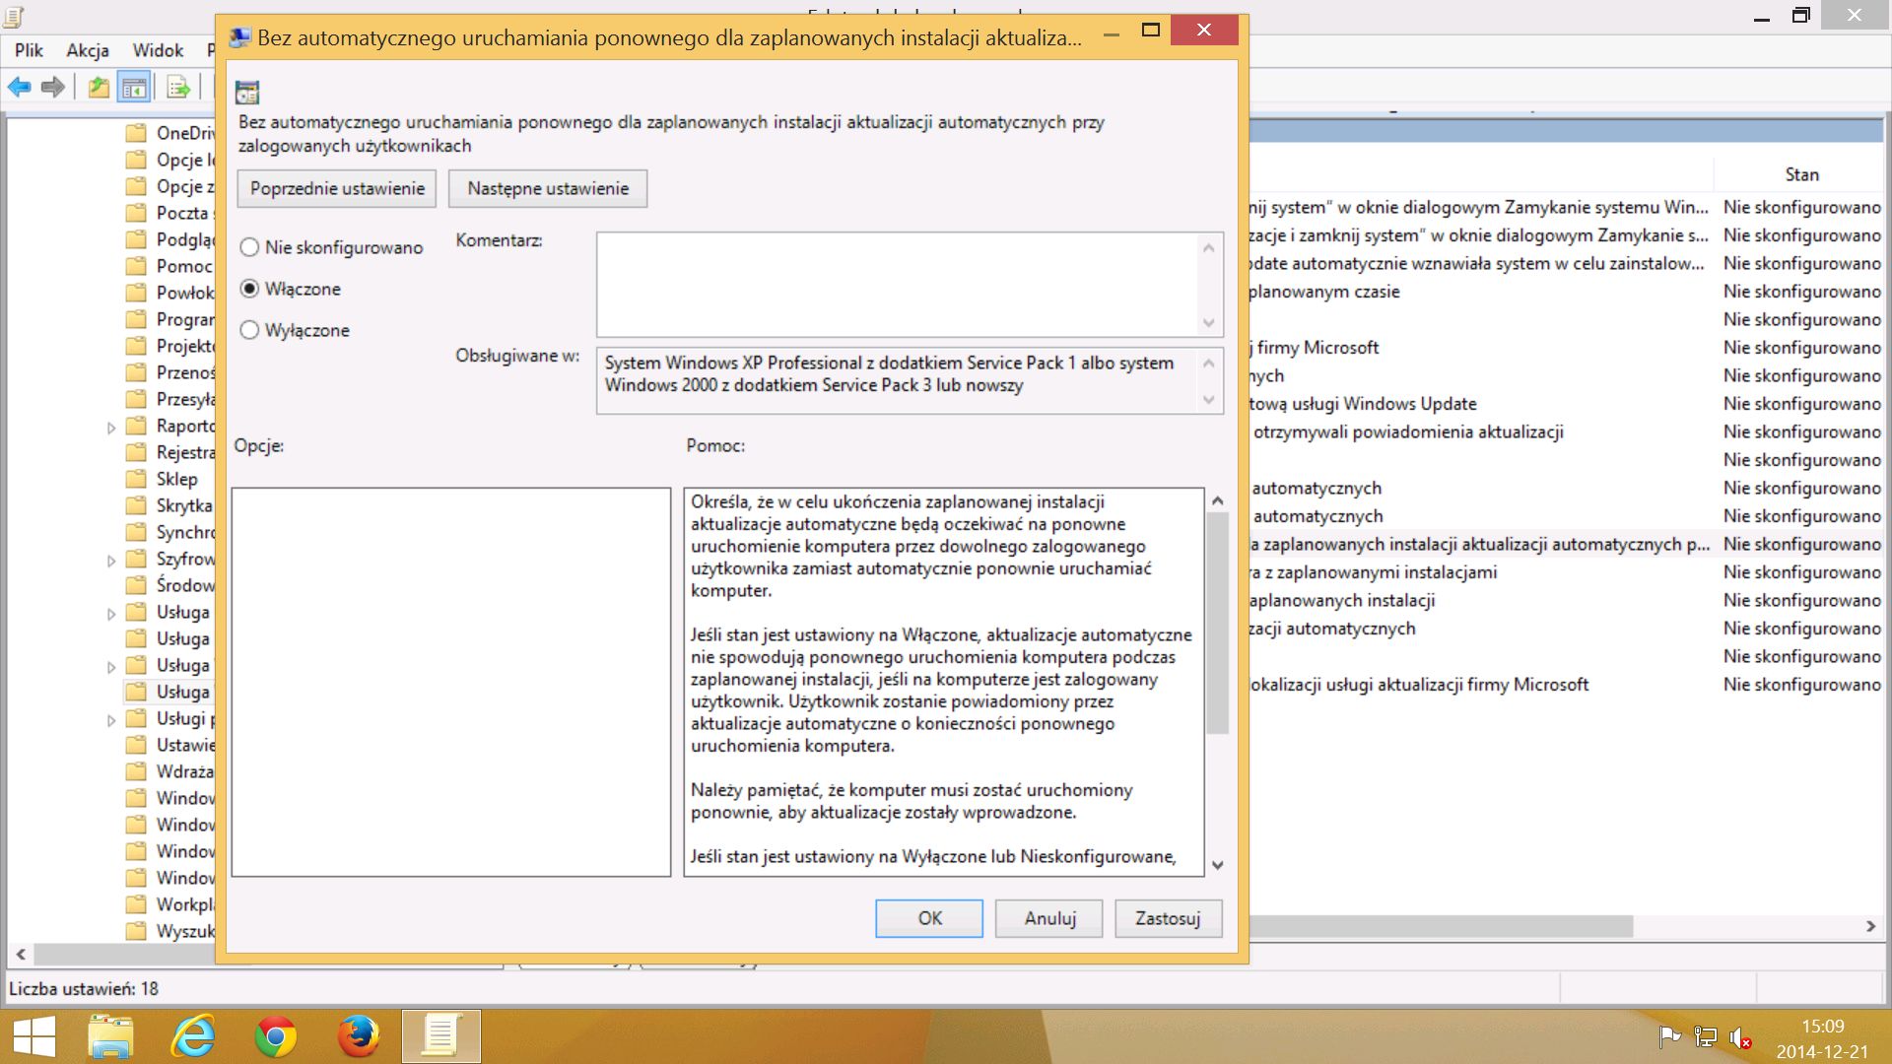Screen dimensions: 1892x1064
Task: Click the Export list toolbar icon
Action: (178, 88)
